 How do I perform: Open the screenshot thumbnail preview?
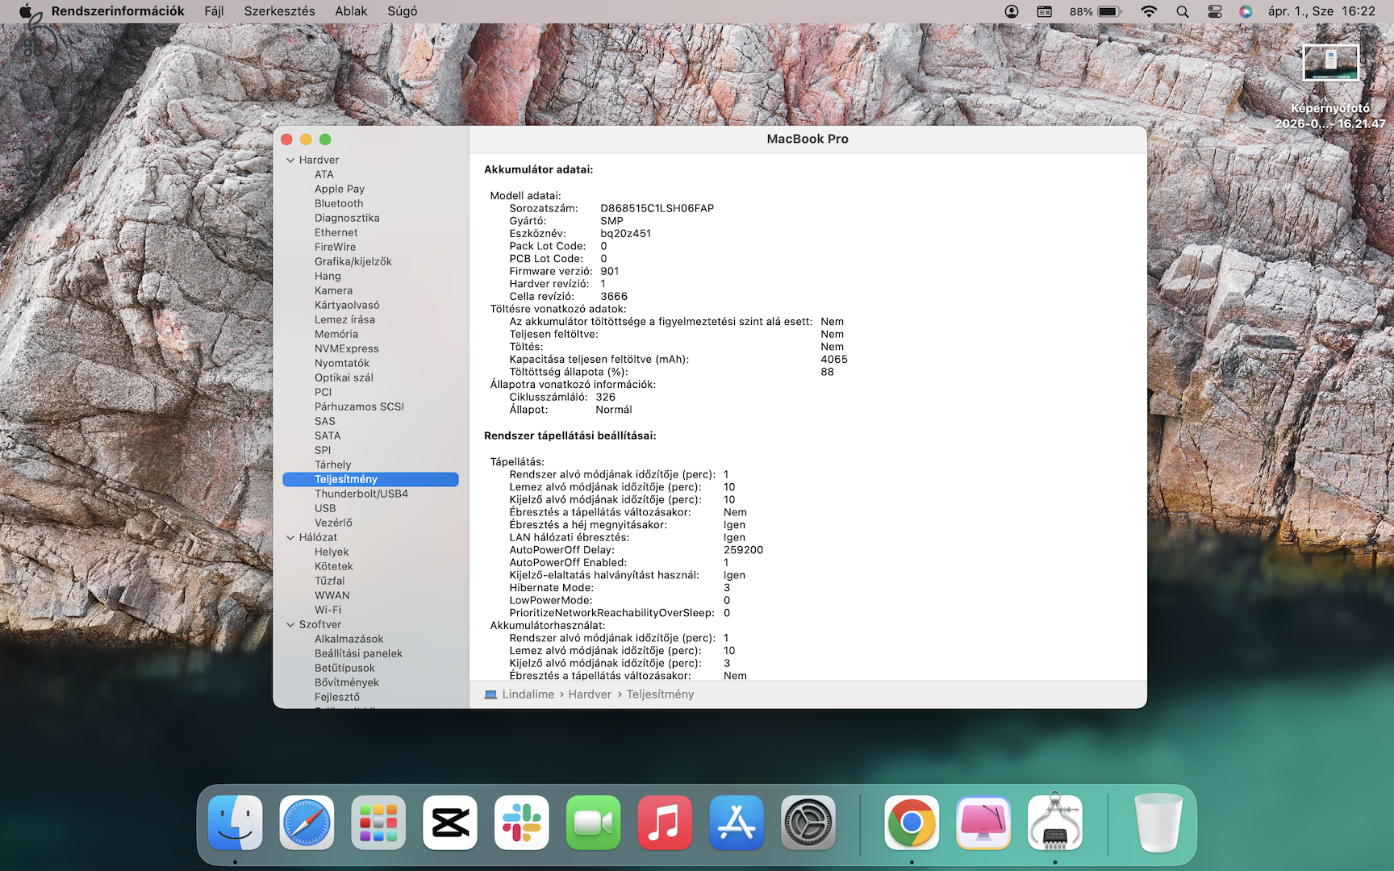[1330, 61]
